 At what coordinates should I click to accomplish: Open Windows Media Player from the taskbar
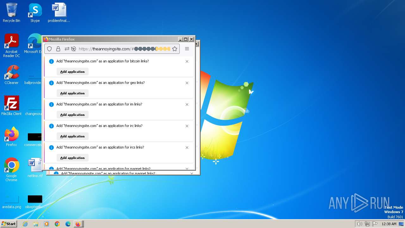click(x=47, y=224)
